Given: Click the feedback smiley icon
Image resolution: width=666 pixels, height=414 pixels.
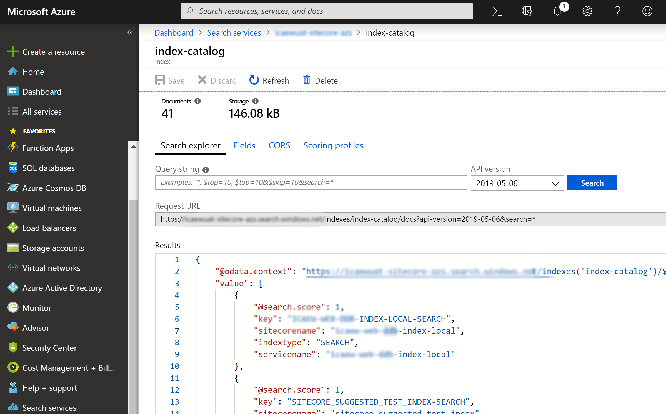Looking at the screenshot, I should [x=647, y=11].
